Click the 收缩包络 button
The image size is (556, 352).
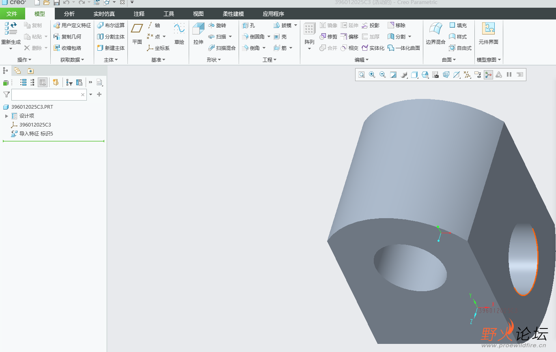click(x=67, y=48)
